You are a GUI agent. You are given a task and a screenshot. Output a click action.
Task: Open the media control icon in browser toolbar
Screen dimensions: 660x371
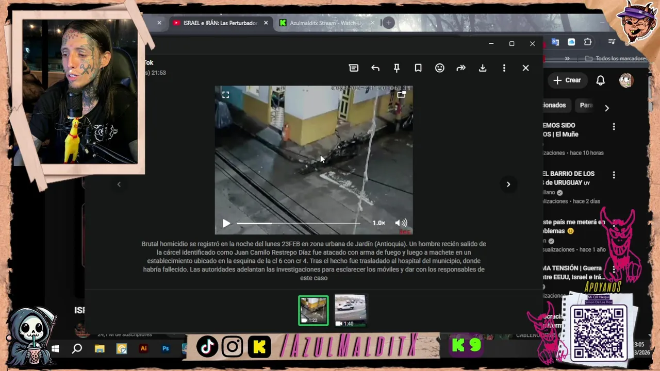coord(612,42)
